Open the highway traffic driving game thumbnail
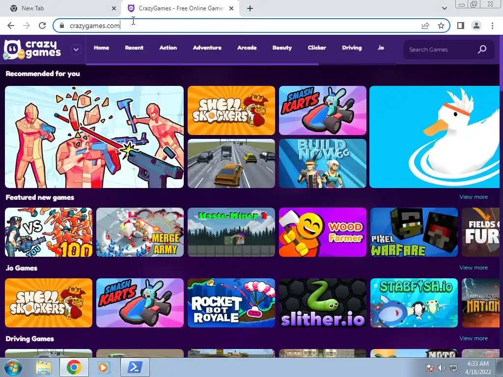 231,163
